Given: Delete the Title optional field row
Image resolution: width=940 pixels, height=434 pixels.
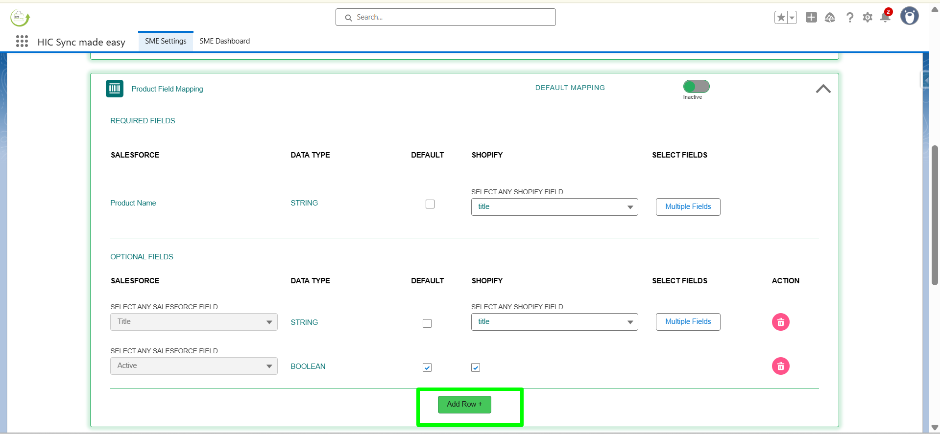Looking at the screenshot, I should pos(781,322).
